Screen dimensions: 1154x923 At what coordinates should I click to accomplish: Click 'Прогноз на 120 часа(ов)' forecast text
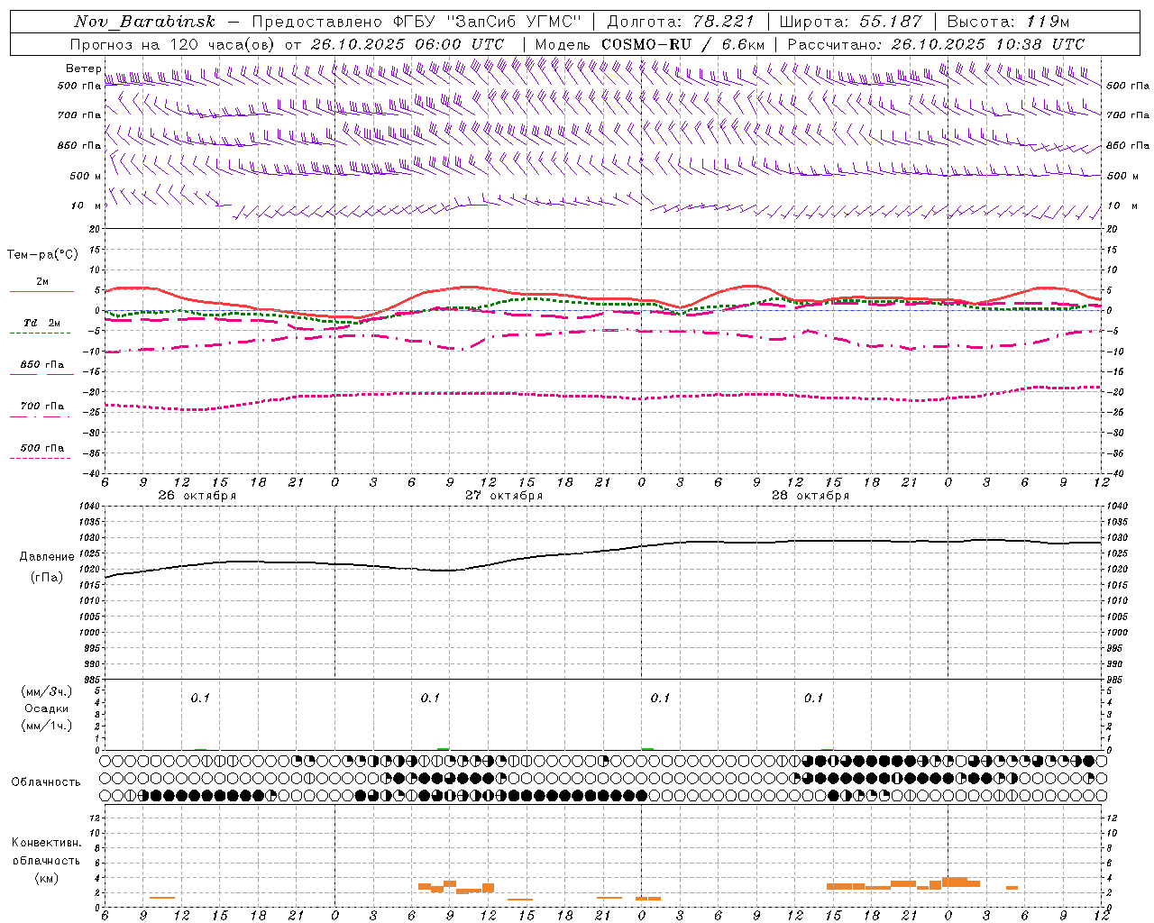tap(173, 44)
